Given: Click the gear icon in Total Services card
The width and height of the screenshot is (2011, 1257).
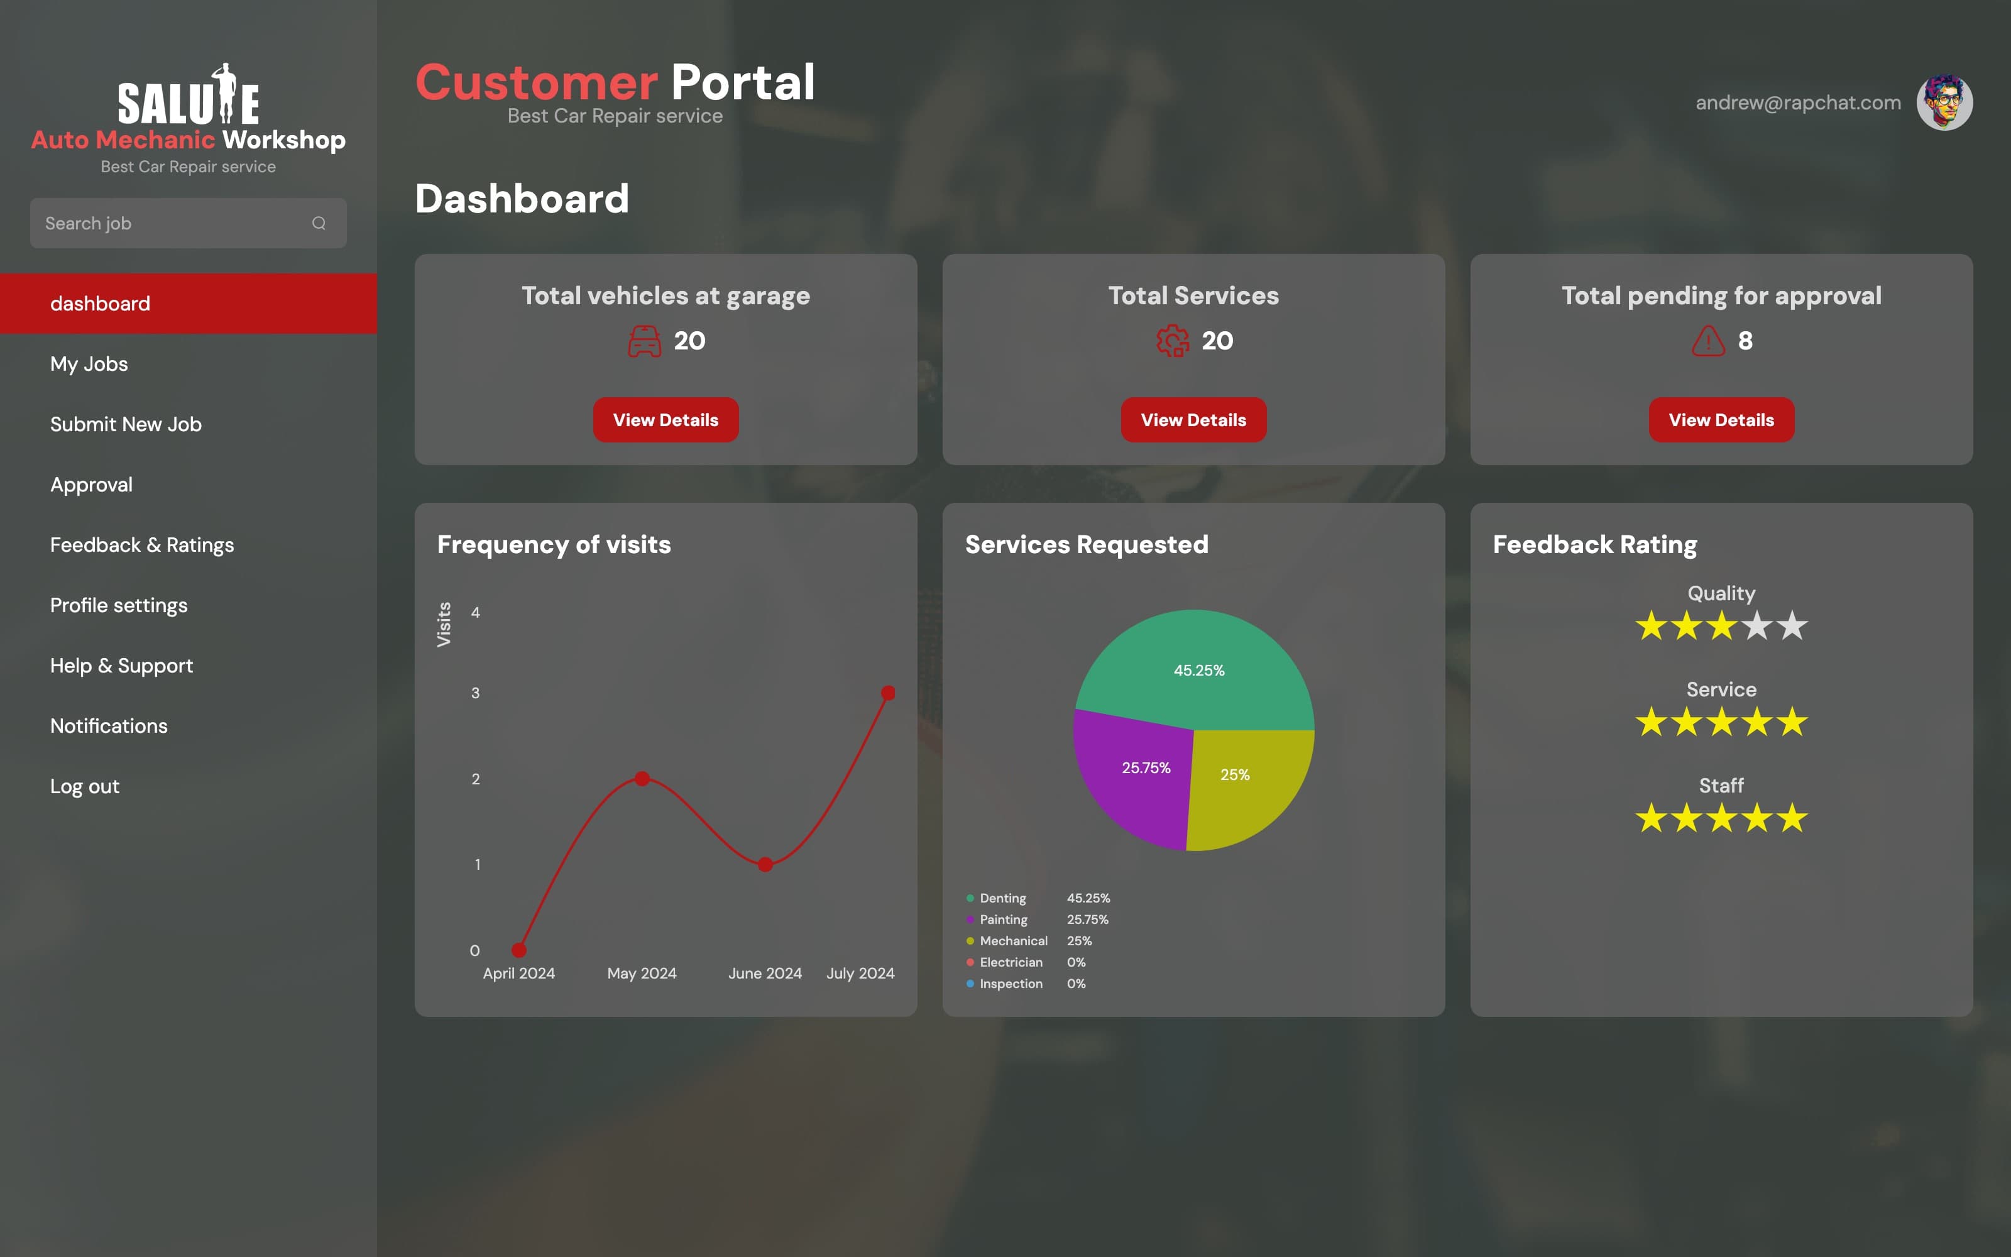Looking at the screenshot, I should (x=1173, y=341).
